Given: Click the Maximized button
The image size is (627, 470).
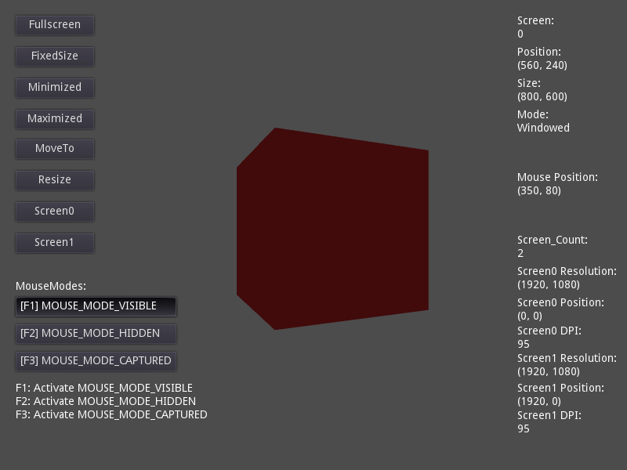Looking at the screenshot, I should click(54, 118).
